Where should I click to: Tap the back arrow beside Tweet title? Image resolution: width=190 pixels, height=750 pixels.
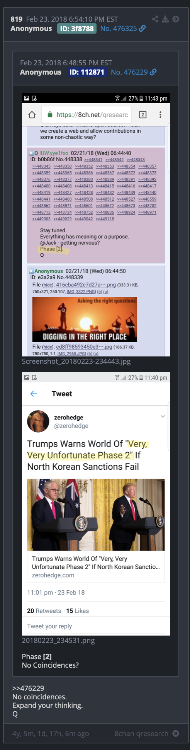(34, 394)
